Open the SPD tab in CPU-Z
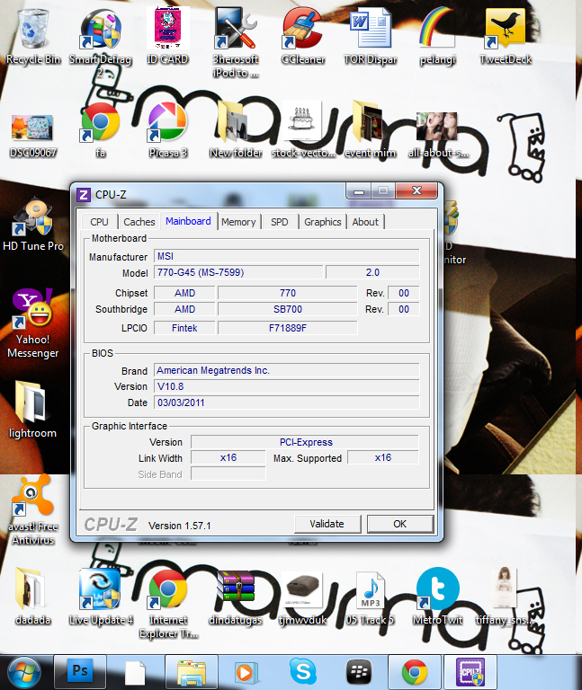Viewport: 582px width, 690px height. tap(280, 222)
